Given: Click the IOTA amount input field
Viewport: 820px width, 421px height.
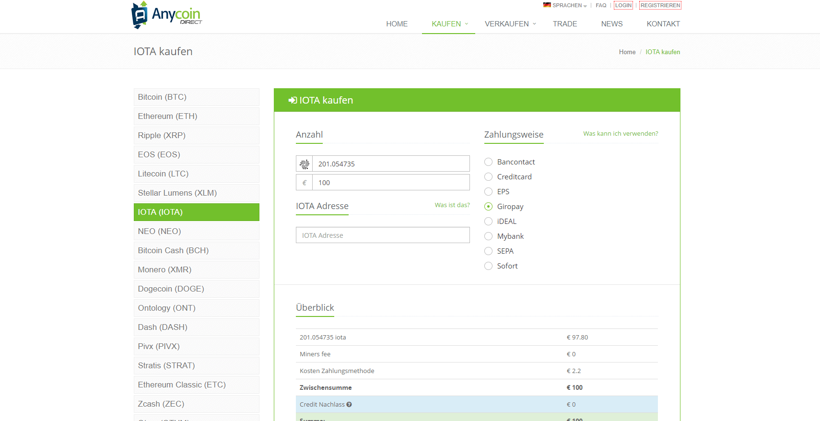Looking at the screenshot, I should [x=391, y=164].
